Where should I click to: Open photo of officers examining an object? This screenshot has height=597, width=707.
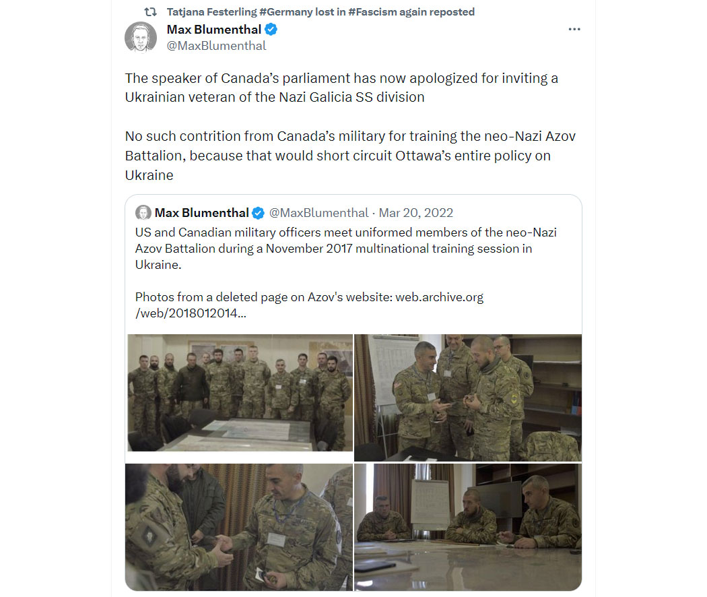(467, 398)
